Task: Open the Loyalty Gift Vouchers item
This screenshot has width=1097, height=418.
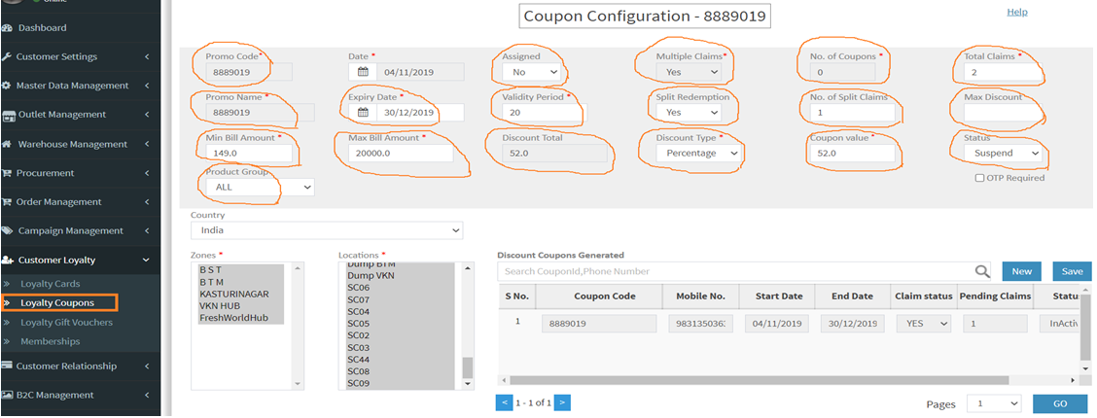Action: 66,322
